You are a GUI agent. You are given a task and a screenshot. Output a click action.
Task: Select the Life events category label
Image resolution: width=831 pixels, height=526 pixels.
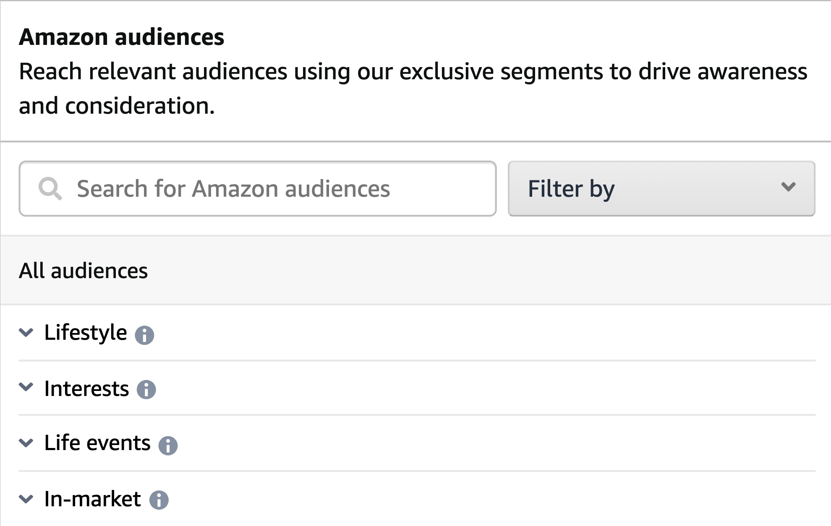97,443
